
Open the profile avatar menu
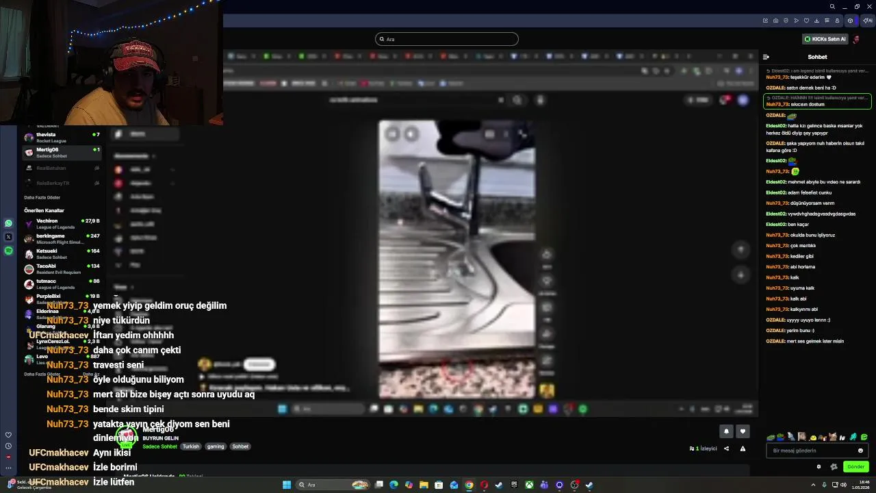pos(856,39)
